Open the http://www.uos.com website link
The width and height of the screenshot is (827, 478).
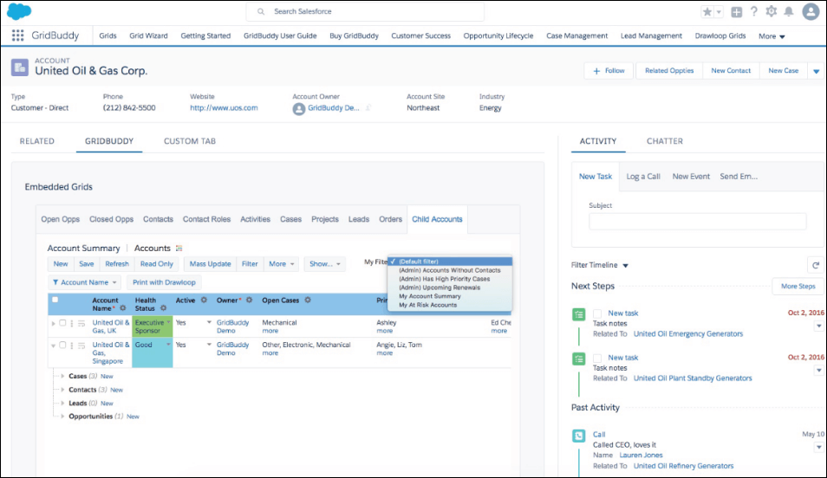point(224,107)
